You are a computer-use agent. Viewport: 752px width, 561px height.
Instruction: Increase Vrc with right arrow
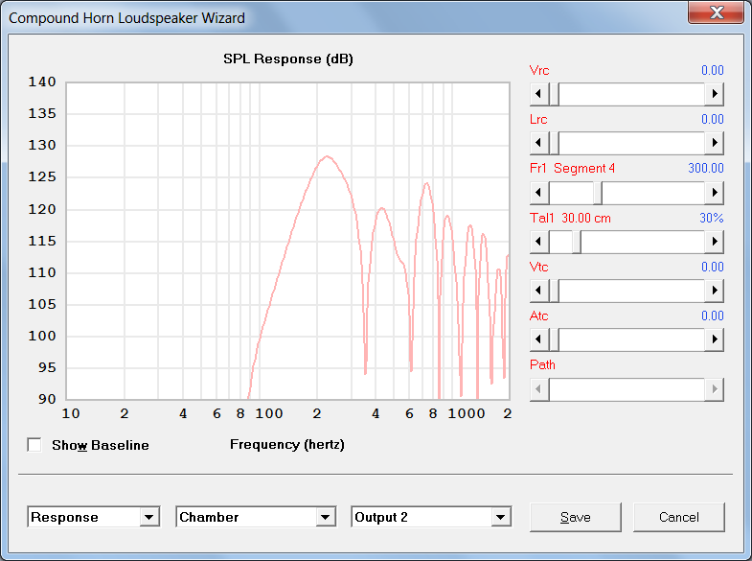click(x=714, y=94)
